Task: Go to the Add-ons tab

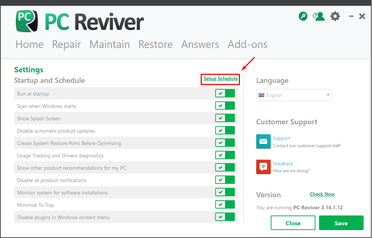Action: [248, 44]
